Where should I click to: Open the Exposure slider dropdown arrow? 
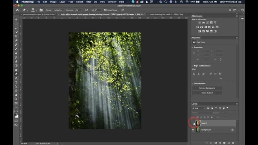[81, 10]
